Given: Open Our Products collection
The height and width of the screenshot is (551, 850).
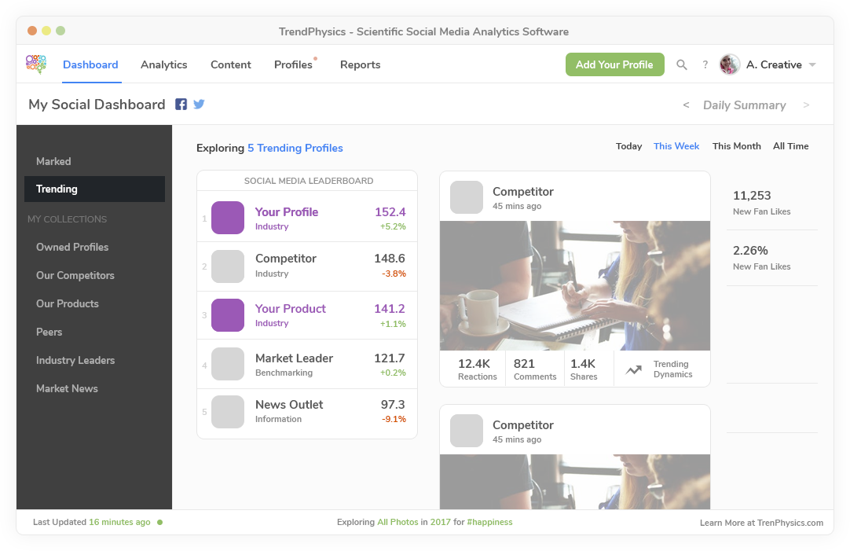Looking at the screenshot, I should click(68, 303).
